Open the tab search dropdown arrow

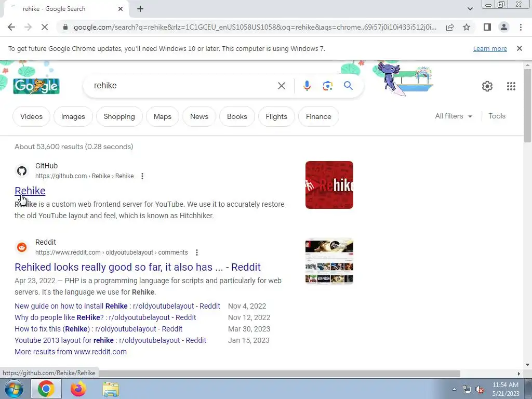coord(470,9)
